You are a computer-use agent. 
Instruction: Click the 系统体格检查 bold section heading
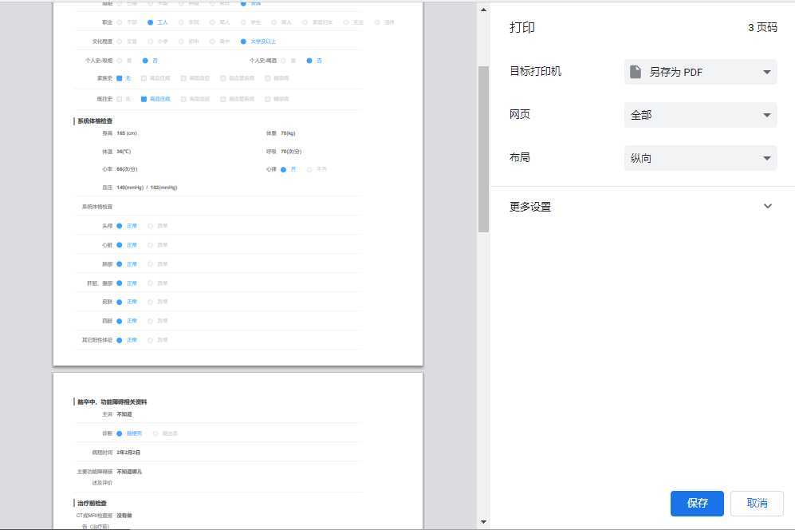point(95,121)
